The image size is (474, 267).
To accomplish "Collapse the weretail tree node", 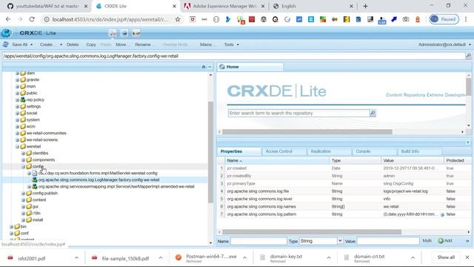I will click(x=17, y=147).
